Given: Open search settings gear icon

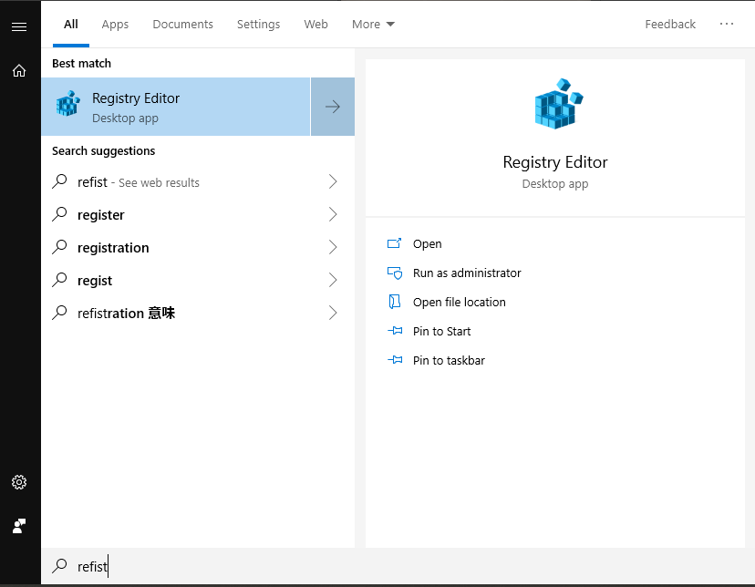Looking at the screenshot, I should (x=19, y=482).
